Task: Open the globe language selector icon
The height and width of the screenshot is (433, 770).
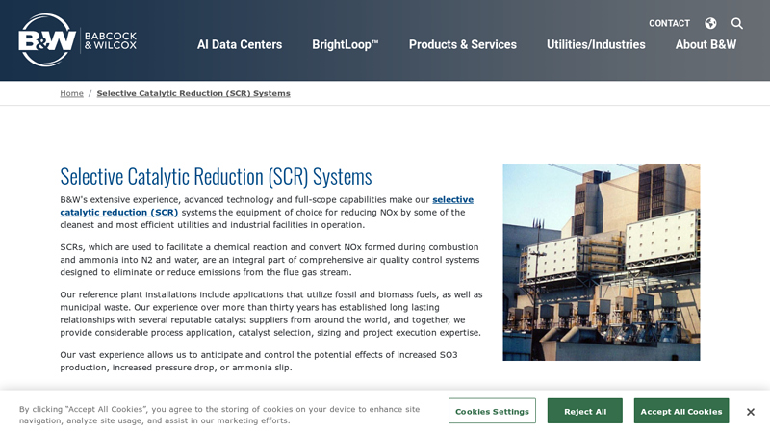Action: click(x=710, y=23)
